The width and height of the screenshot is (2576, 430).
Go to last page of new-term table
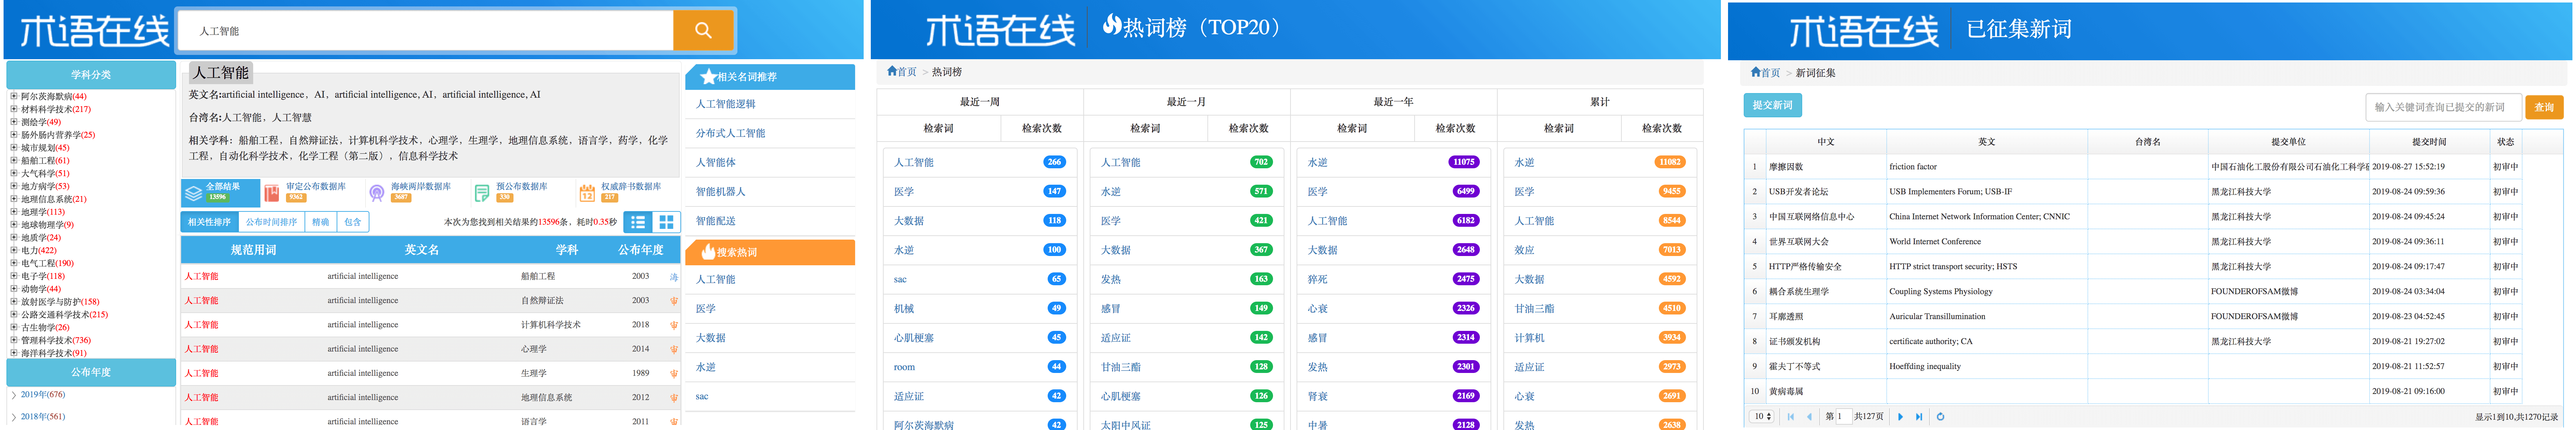(x=1919, y=417)
